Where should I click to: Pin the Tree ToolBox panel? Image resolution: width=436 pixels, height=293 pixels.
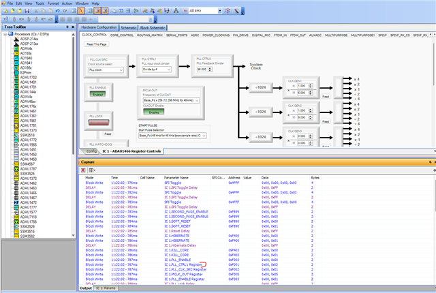click(x=67, y=27)
